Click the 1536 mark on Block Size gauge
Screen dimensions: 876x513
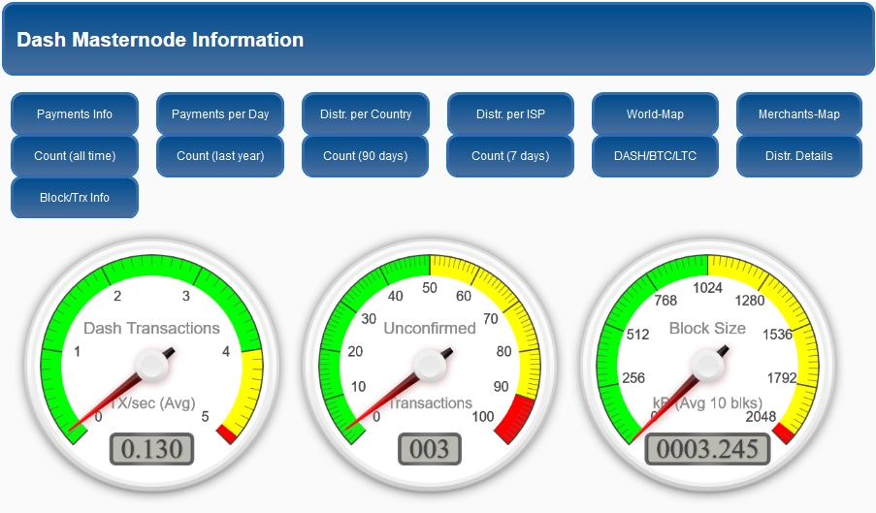(x=778, y=335)
